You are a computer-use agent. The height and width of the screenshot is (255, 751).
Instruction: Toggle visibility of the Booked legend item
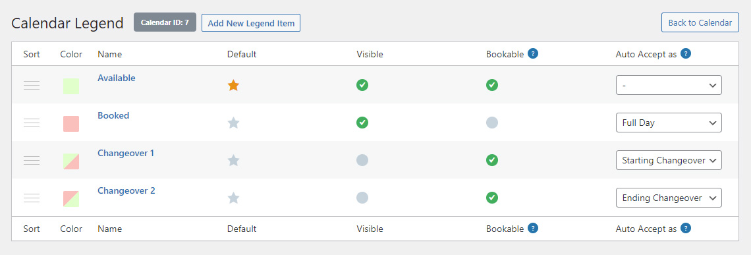[362, 123]
